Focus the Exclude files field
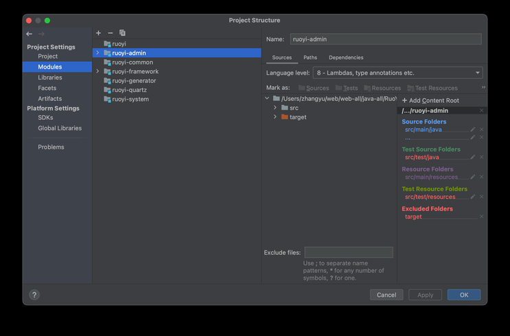Image resolution: width=510 pixels, height=336 pixels. 348,252
